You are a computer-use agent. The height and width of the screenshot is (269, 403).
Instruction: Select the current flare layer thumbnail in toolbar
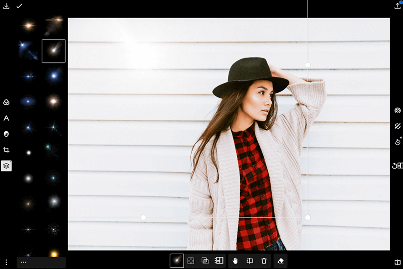tap(177, 261)
